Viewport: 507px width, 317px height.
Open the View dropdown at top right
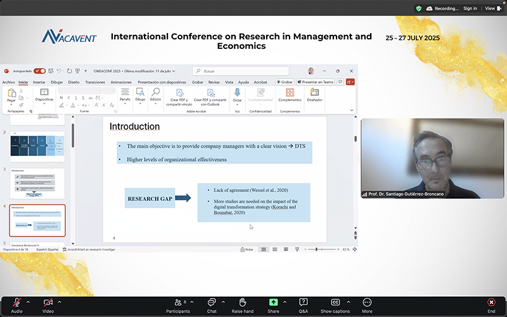point(491,8)
